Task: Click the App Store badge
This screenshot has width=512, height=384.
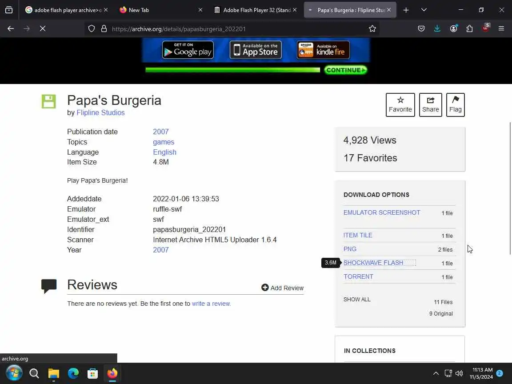Action: click(x=256, y=50)
